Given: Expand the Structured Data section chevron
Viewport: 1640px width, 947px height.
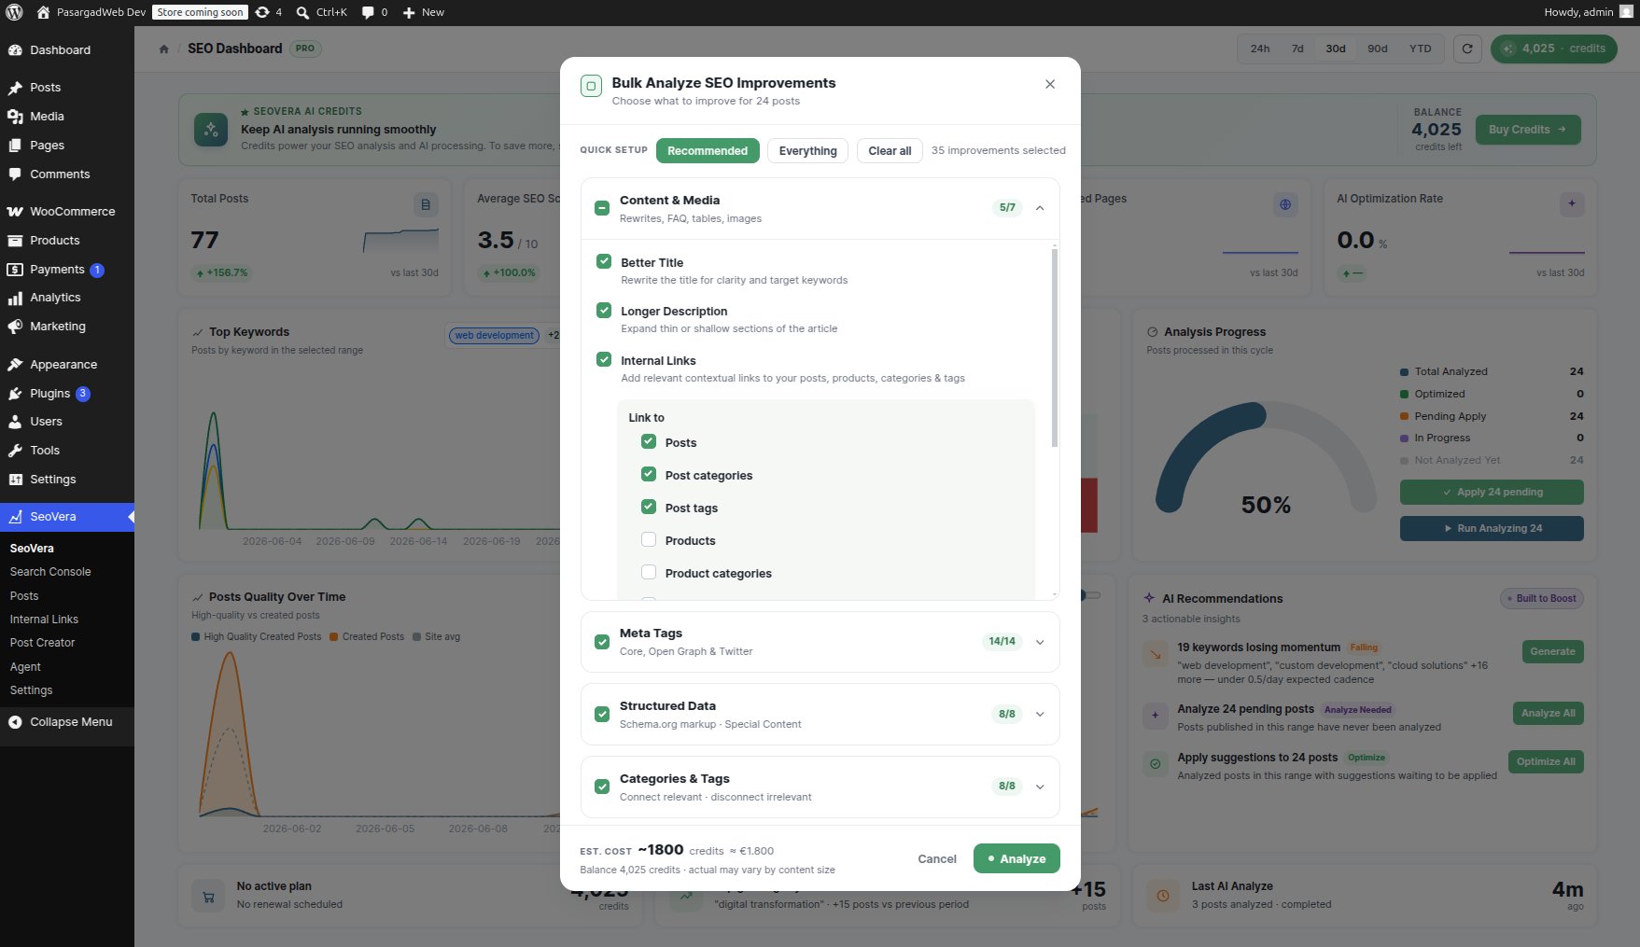Looking at the screenshot, I should click(x=1040, y=714).
